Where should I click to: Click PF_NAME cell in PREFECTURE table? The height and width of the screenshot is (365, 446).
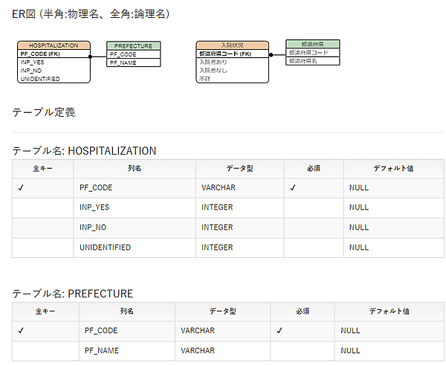(x=101, y=350)
